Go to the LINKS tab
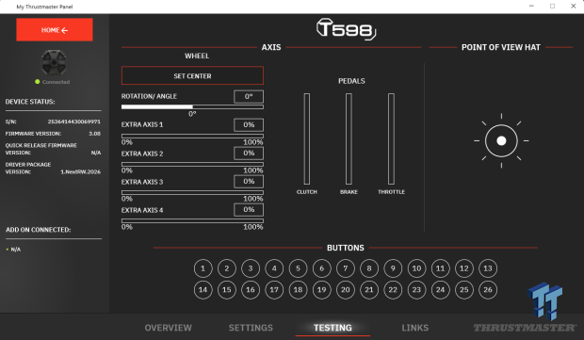 pyautogui.click(x=414, y=328)
